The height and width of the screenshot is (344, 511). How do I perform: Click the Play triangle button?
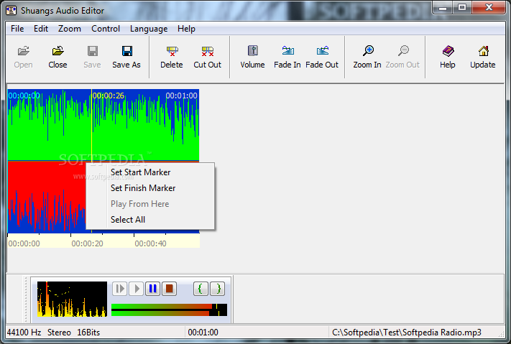click(x=137, y=289)
